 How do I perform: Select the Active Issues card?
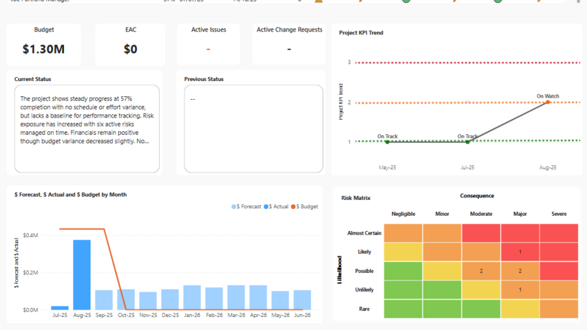click(209, 45)
